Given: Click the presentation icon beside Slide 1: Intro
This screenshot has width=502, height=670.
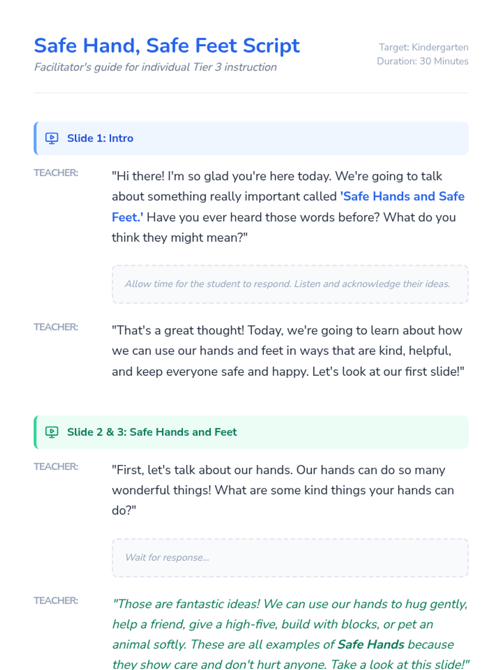Looking at the screenshot, I should (x=52, y=138).
